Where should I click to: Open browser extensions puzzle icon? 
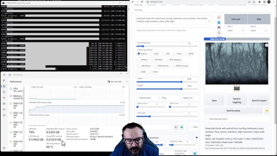260,2
